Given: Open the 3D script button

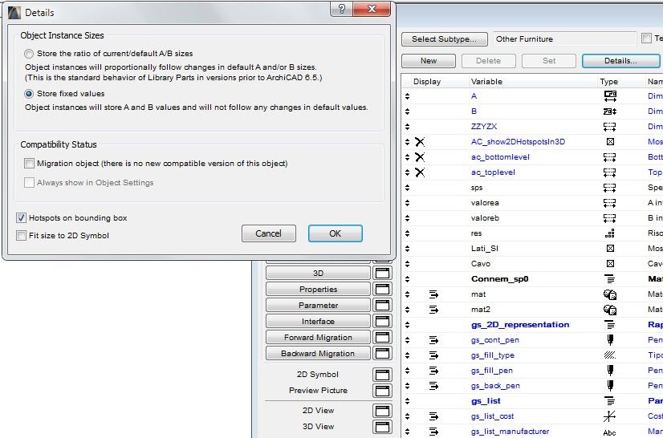Looking at the screenshot, I should coord(318,273).
